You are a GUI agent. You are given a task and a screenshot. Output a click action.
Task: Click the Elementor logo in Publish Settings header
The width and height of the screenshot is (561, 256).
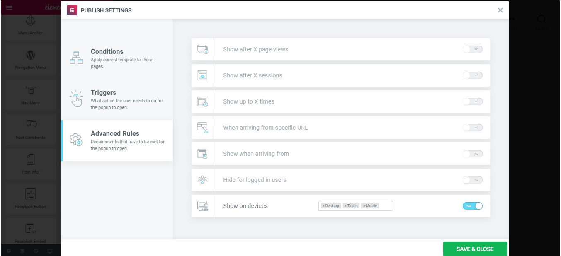(72, 10)
